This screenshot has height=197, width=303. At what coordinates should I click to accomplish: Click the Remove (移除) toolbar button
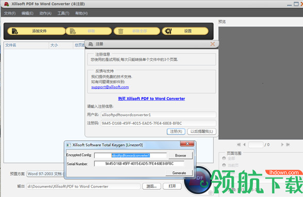click(89, 31)
